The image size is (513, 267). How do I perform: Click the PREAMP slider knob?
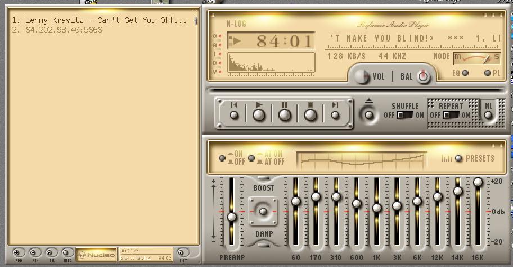pos(232,217)
